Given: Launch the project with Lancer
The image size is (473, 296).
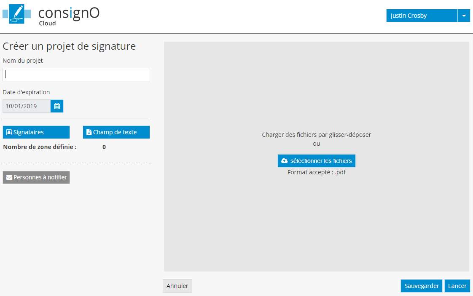Looking at the screenshot, I should click(457, 286).
